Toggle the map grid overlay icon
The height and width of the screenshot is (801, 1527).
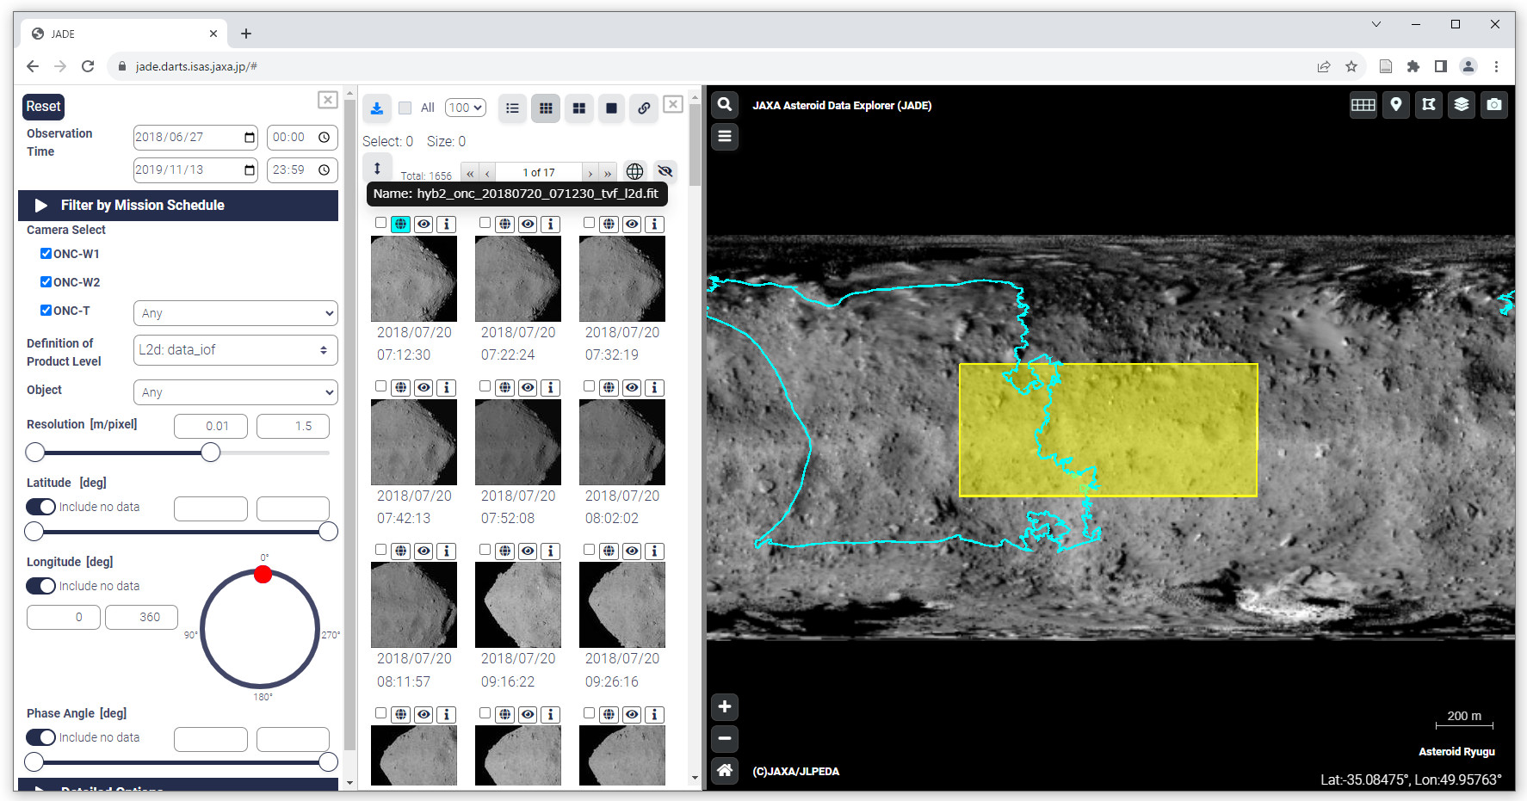1363,105
